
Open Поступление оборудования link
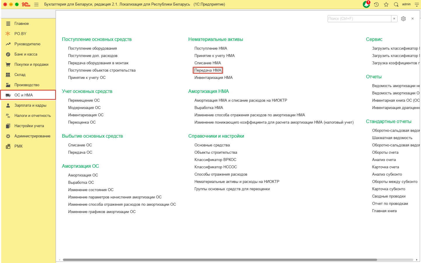click(92, 49)
